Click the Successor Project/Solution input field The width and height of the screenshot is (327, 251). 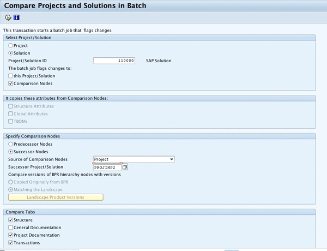click(x=107, y=167)
